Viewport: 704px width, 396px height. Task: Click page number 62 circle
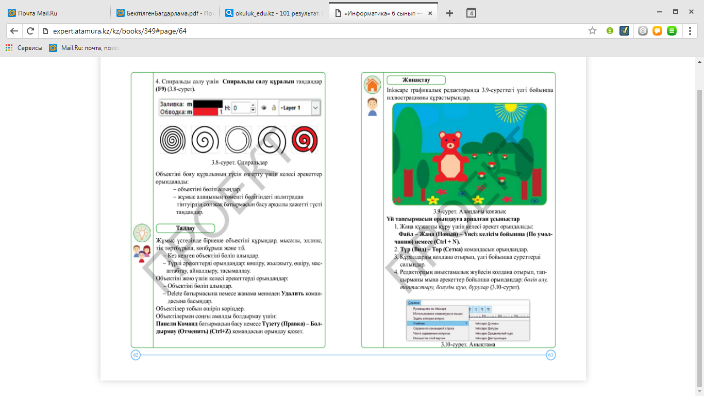[x=136, y=355]
